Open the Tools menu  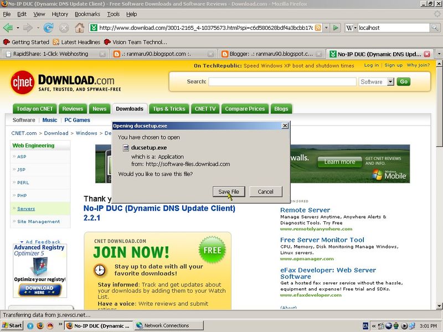coord(114,14)
